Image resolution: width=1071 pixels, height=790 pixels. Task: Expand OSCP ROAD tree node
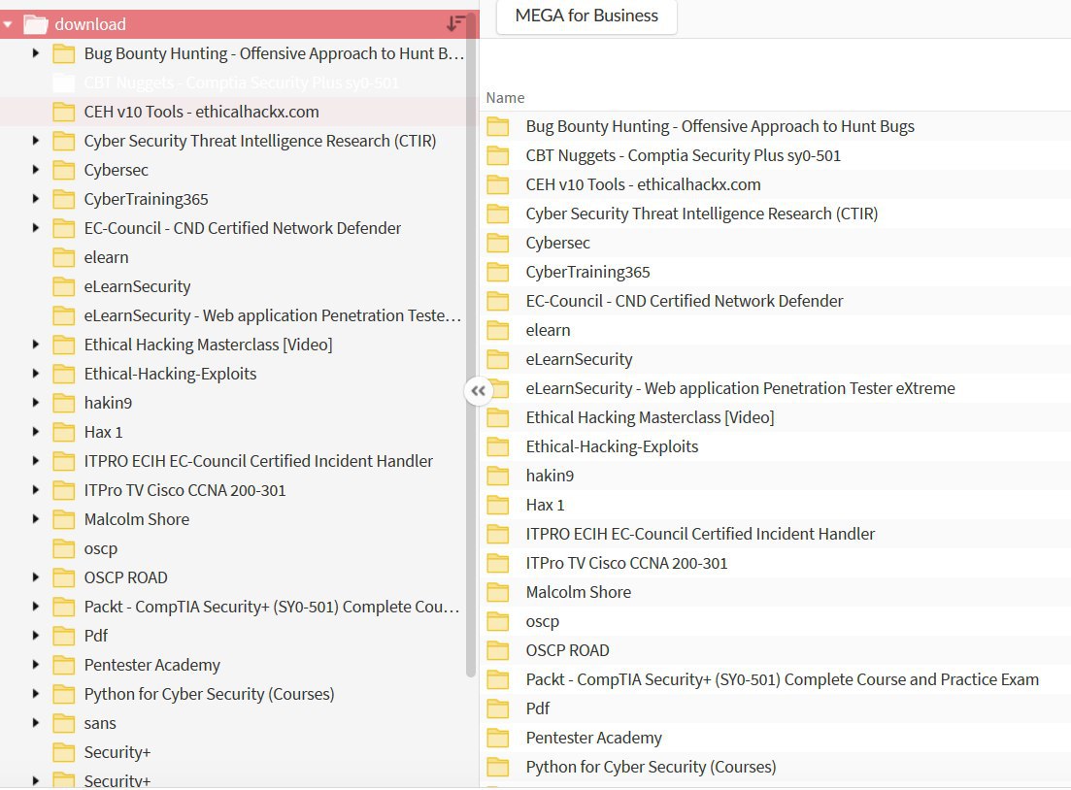coord(36,576)
